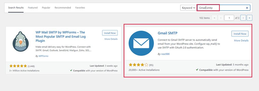View More Details for Gmail SMTP

click(241, 40)
